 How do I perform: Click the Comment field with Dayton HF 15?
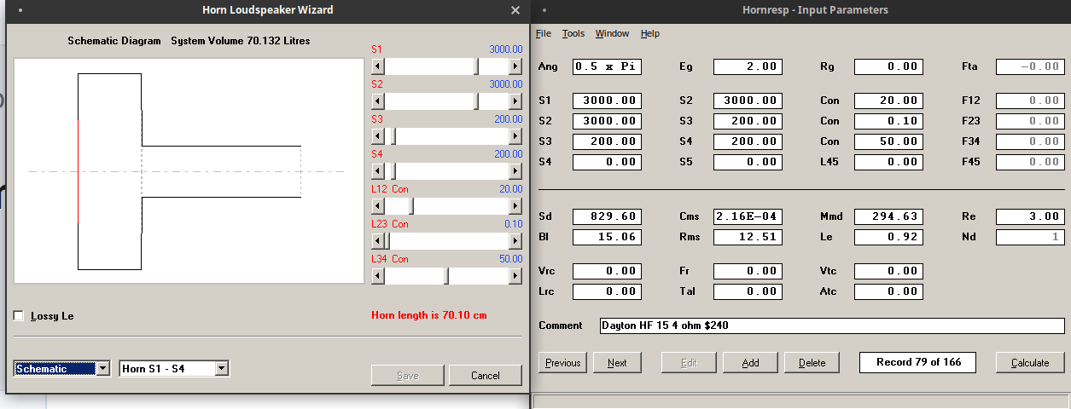[x=832, y=325]
